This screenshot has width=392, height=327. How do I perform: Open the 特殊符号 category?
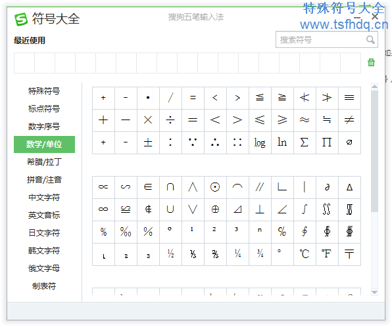pos(44,91)
